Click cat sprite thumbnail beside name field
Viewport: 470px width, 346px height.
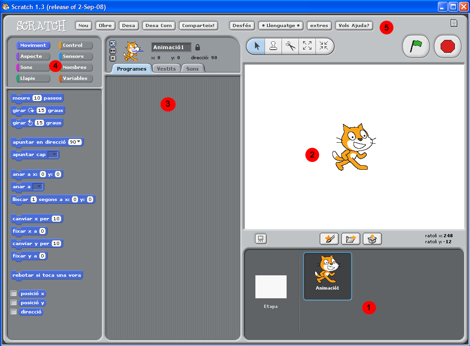(x=132, y=51)
